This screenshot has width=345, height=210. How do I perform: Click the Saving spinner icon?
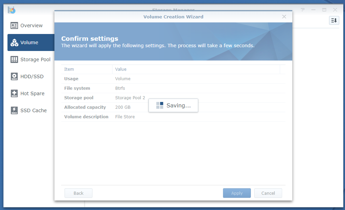coord(160,105)
